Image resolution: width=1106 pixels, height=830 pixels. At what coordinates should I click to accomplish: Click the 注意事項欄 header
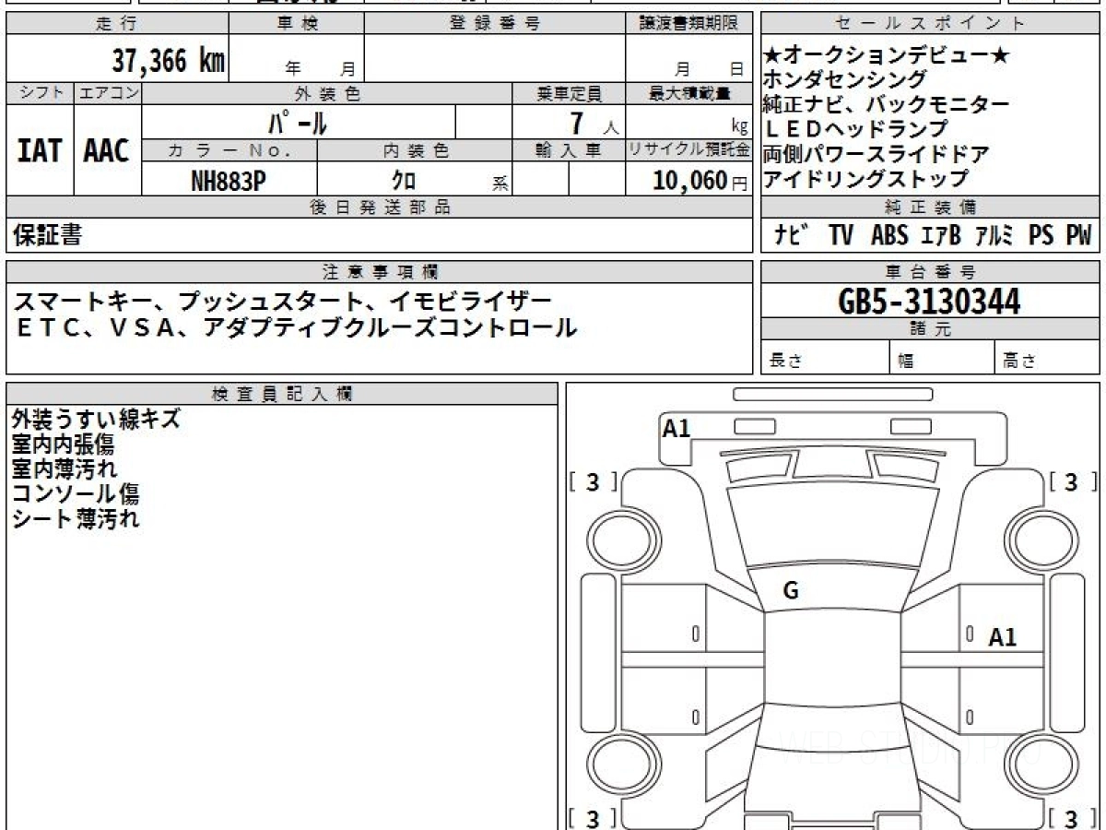[x=379, y=272]
